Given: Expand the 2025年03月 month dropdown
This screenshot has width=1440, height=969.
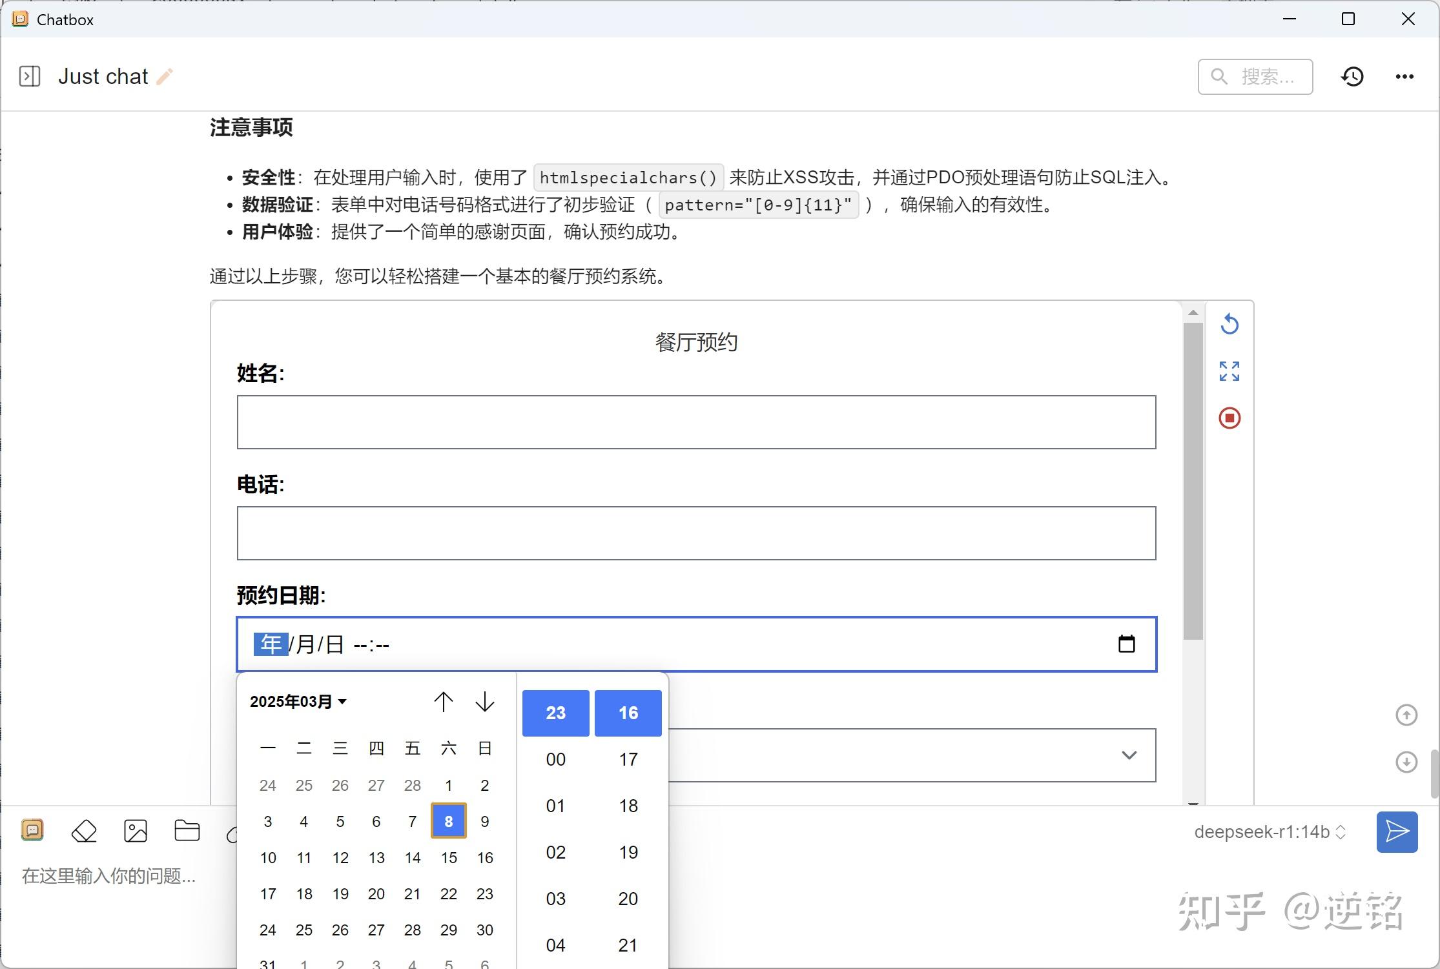Looking at the screenshot, I should point(298,702).
